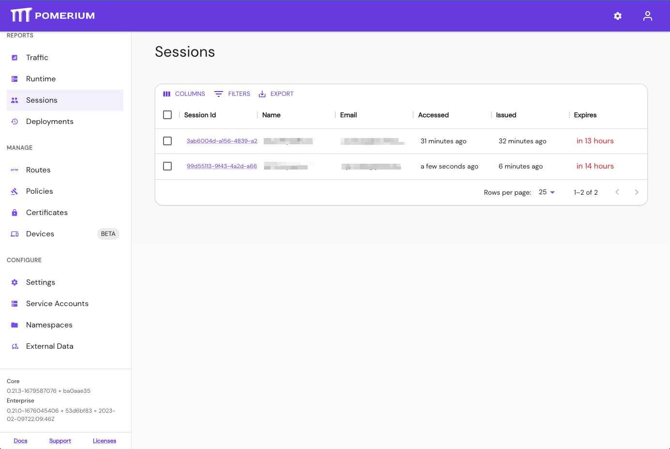Go to previous page of sessions
670x449 pixels.
[617, 192]
